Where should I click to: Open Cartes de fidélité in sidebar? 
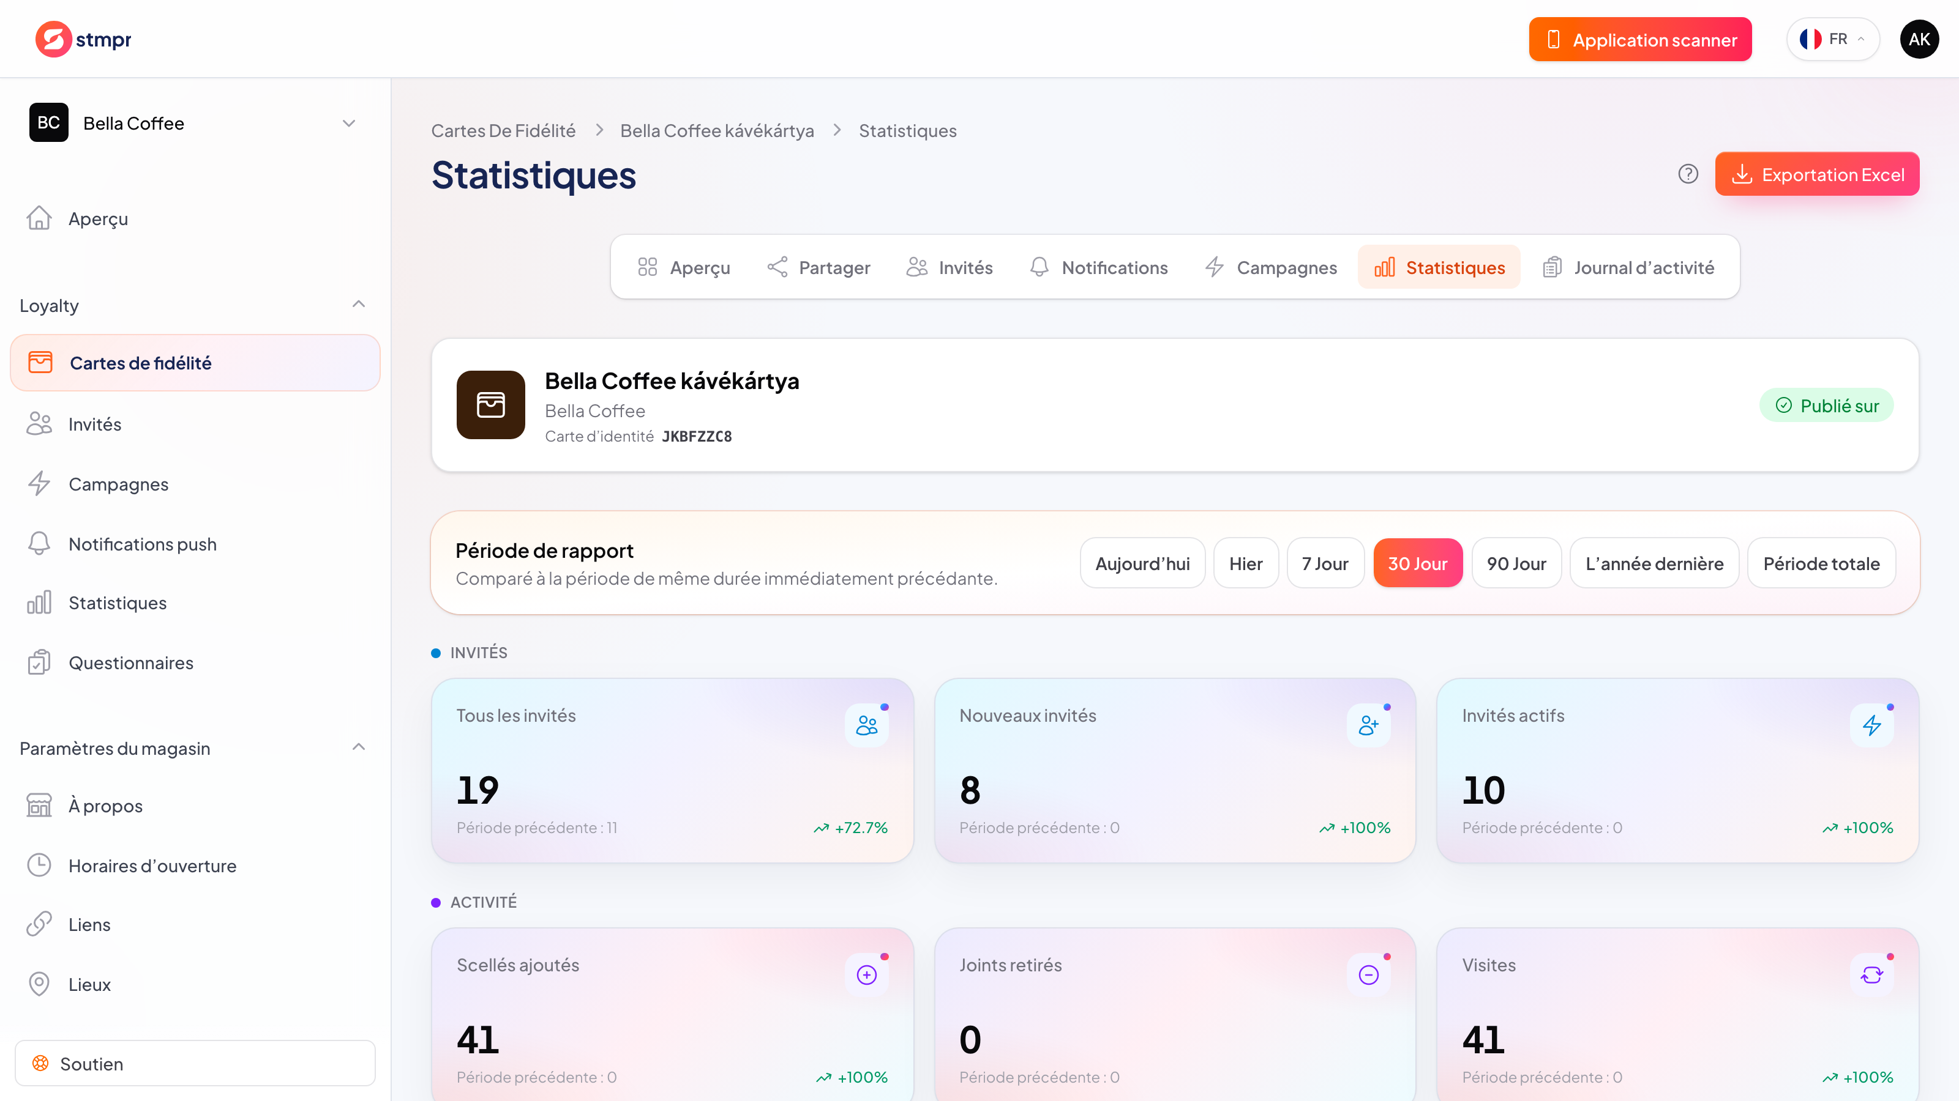[x=195, y=363]
